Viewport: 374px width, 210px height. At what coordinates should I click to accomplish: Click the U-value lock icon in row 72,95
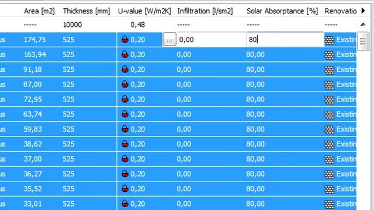[x=125, y=99]
